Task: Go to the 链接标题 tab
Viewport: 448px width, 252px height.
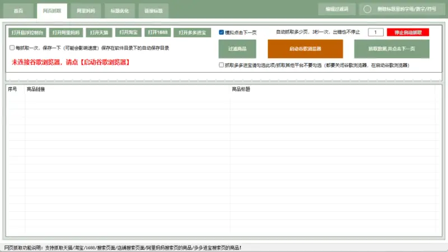Action: pyautogui.click(x=153, y=11)
